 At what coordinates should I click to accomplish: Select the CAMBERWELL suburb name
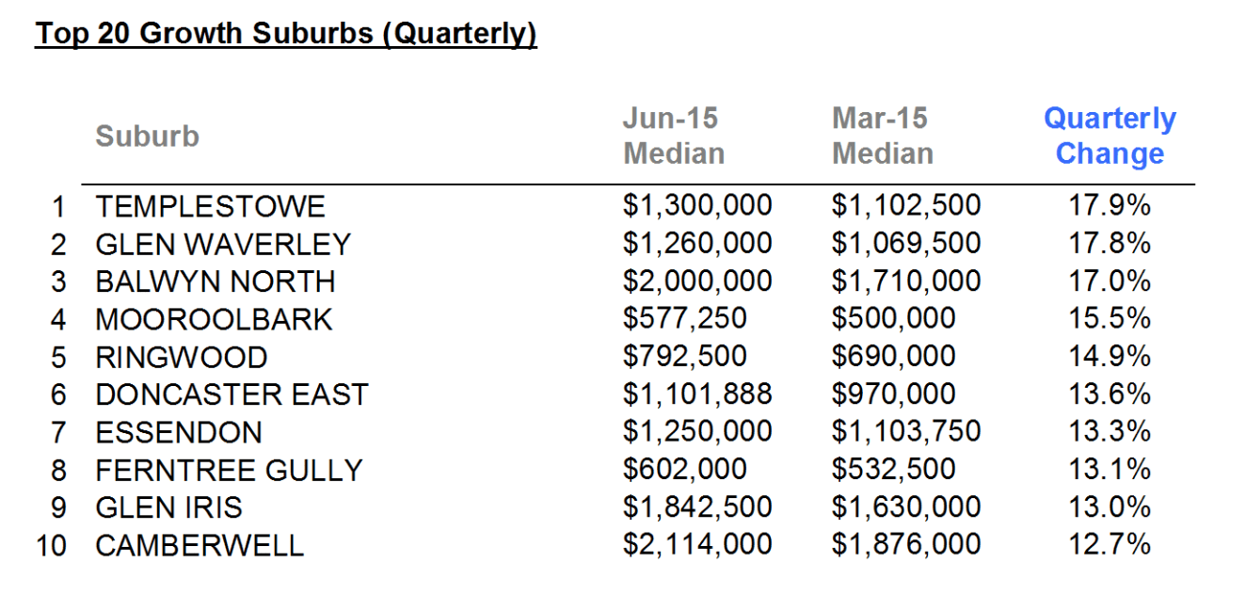click(x=200, y=545)
